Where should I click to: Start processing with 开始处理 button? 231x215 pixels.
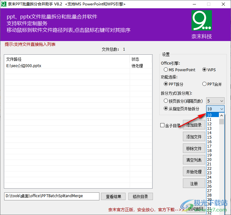coord(194,171)
